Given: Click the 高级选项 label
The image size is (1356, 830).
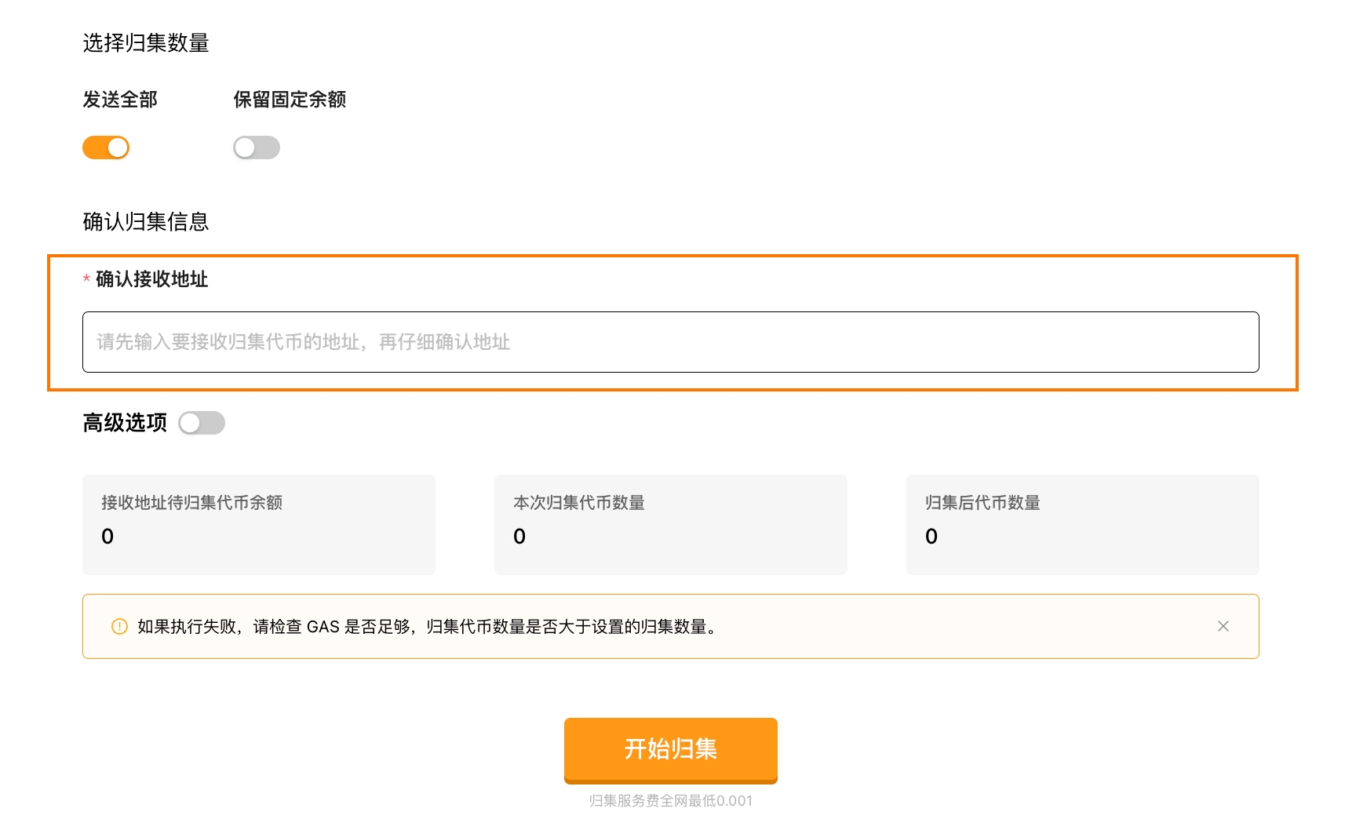Looking at the screenshot, I should pos(125,423).
